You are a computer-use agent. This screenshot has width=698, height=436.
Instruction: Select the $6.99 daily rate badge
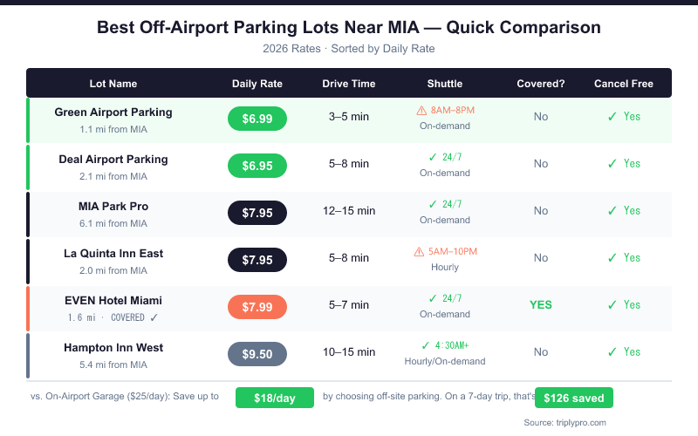point(257,117)
